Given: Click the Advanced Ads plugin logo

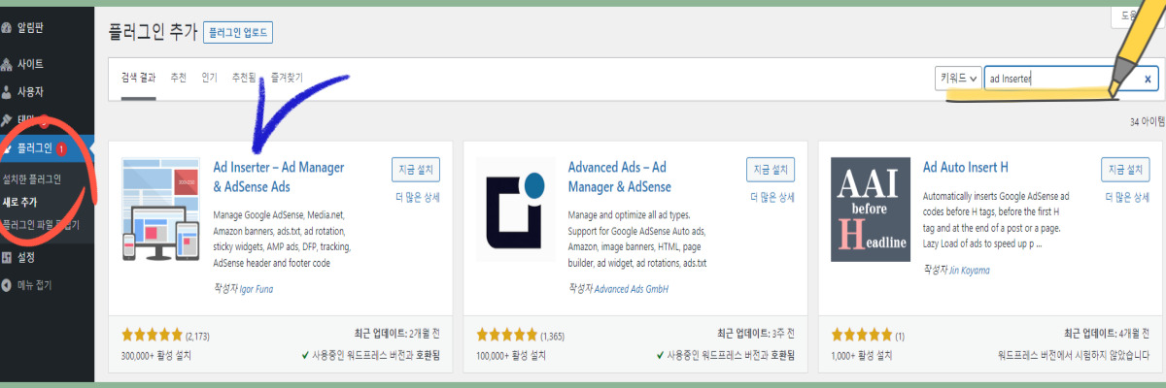Looking at the screenshot, I should click(516, 210).
